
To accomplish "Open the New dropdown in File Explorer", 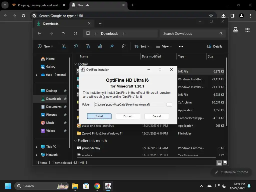I will pos(45,46).
